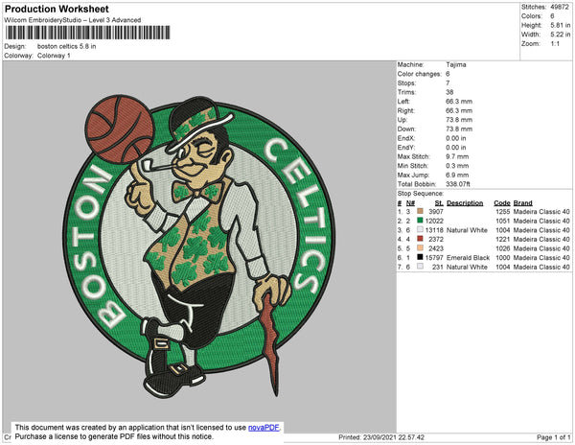
Task: Select the Max Jump value '6.9 mm'
Action: click(457, 175)
